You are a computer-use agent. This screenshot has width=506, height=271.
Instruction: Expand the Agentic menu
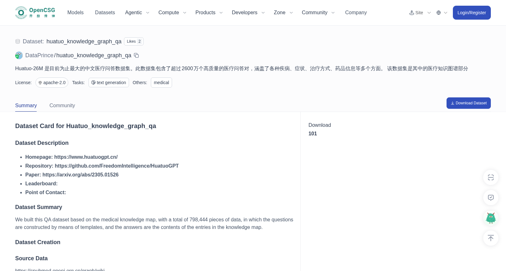click(x=137, y=13)
